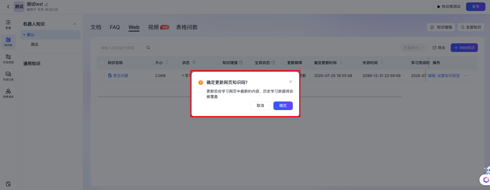Image resolution: width=490 pixels, height=190 pixels.
Task: Switch to the 表格问数 tab
Action: point(187,27)
